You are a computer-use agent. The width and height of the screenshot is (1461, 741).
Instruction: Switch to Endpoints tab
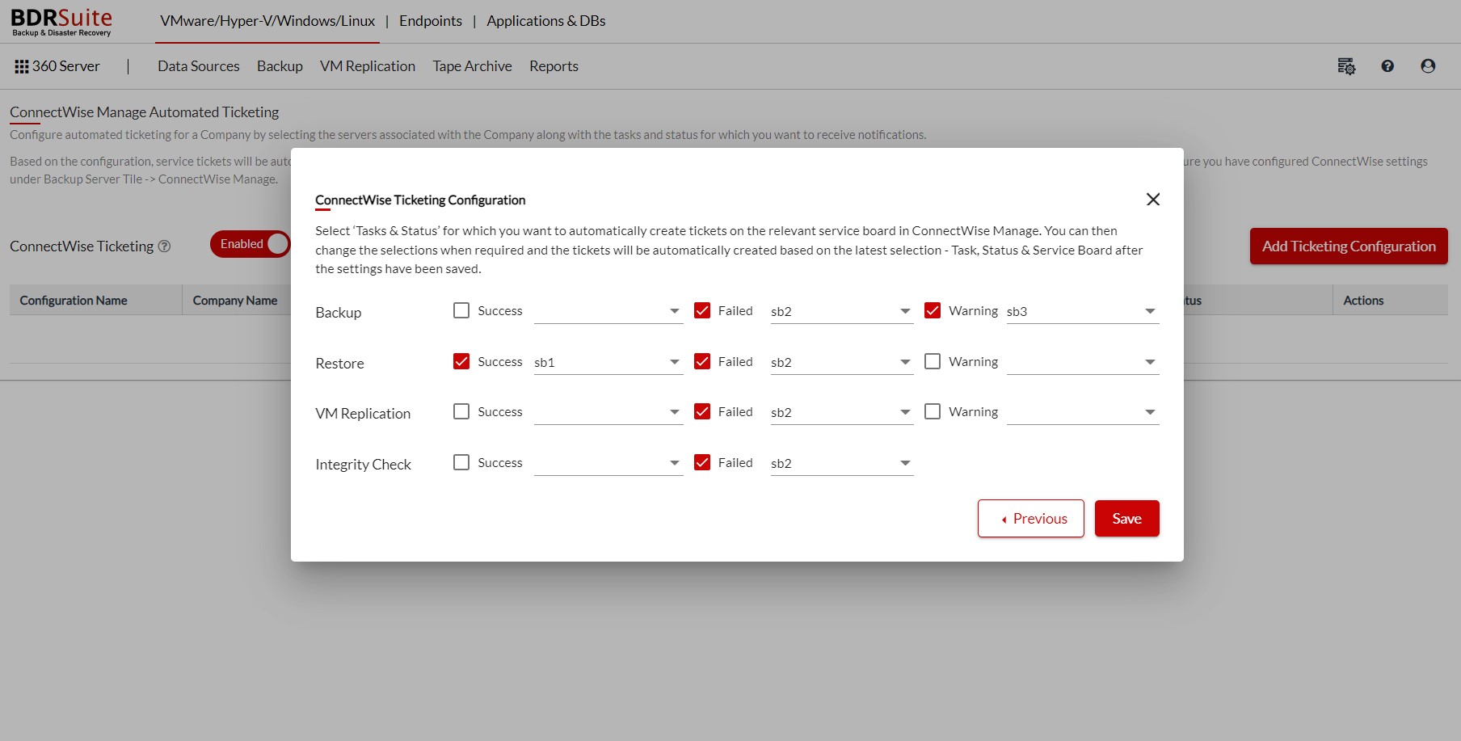point(431,21)
